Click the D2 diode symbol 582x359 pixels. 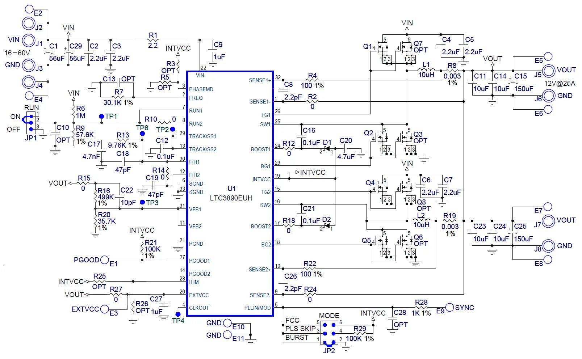[x=327, y=226]
